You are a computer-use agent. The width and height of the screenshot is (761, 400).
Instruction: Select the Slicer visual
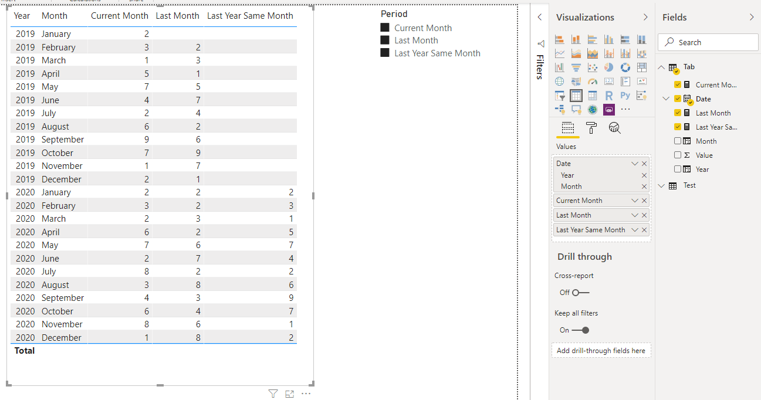[560, 96]
